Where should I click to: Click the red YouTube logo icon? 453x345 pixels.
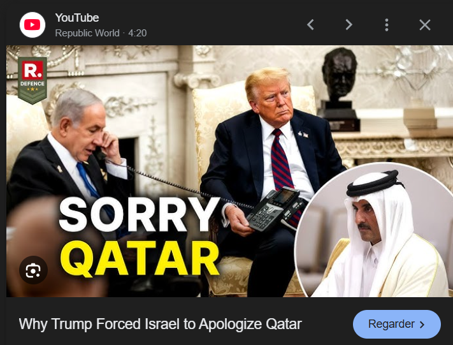[32, 25]
